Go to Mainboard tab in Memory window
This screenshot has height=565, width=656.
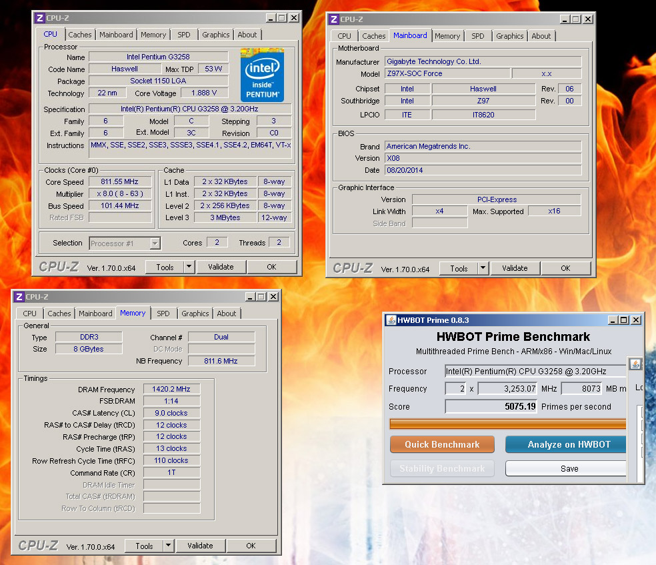[x=95, y=314]
